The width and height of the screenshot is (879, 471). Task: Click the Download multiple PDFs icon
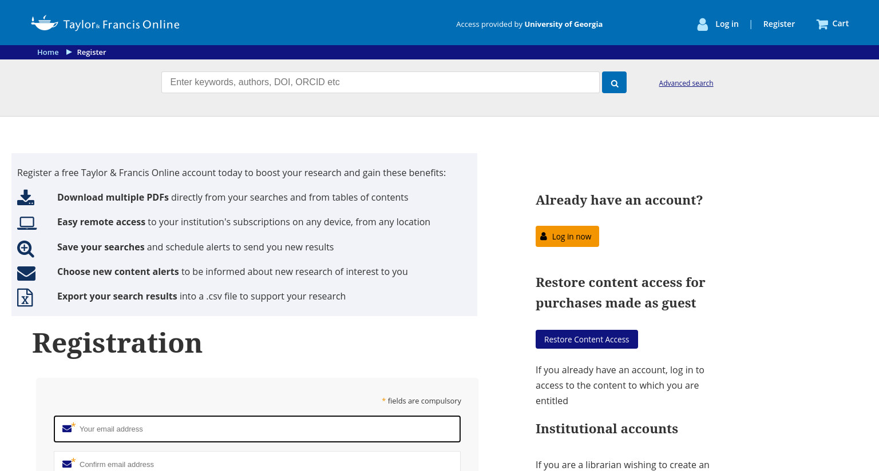[26, 197]
